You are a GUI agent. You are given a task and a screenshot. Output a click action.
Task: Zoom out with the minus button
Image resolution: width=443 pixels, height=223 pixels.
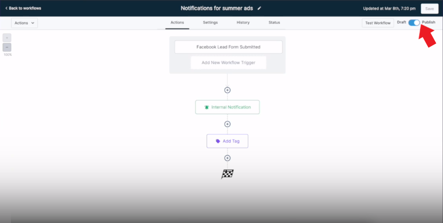[x=7, y=47]
